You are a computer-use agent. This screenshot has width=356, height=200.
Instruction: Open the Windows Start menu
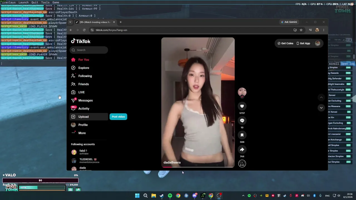(x=137, y=196)
